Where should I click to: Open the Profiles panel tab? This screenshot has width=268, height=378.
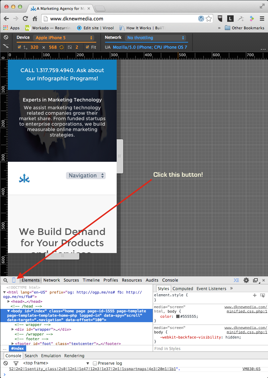click(x=111, y=280)
